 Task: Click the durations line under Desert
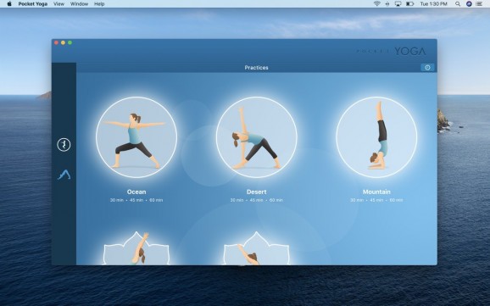[x=257, y=200]
